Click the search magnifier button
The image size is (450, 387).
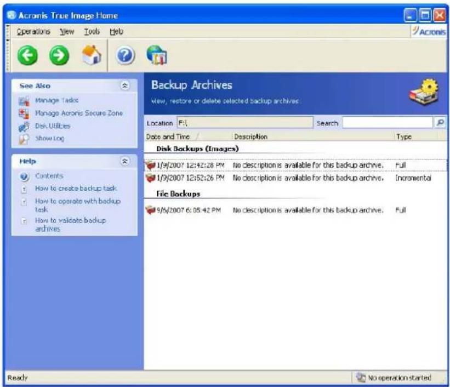(x=440, y=123)
